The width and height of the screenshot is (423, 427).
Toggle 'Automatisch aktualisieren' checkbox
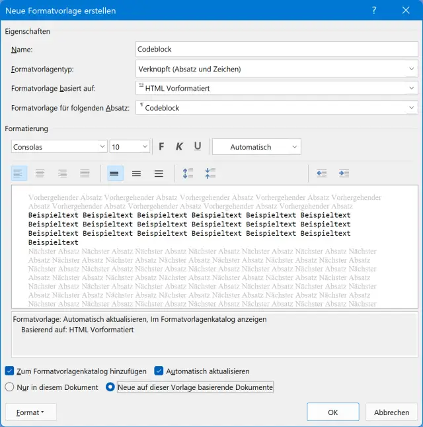tap(159, 371)
